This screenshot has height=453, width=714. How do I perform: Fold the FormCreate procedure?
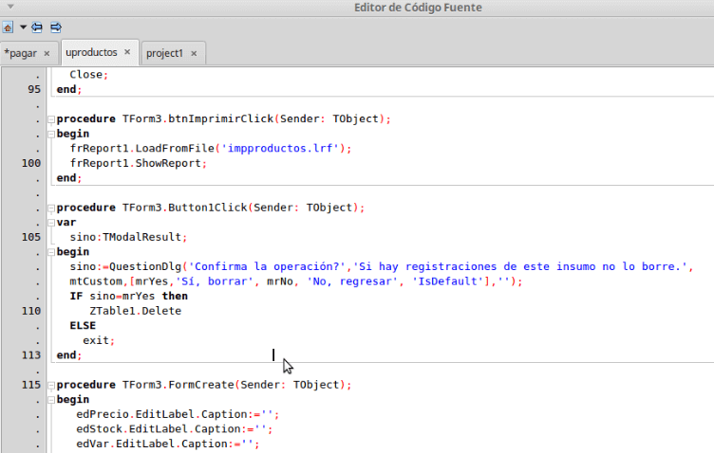[x=49, y=386]
